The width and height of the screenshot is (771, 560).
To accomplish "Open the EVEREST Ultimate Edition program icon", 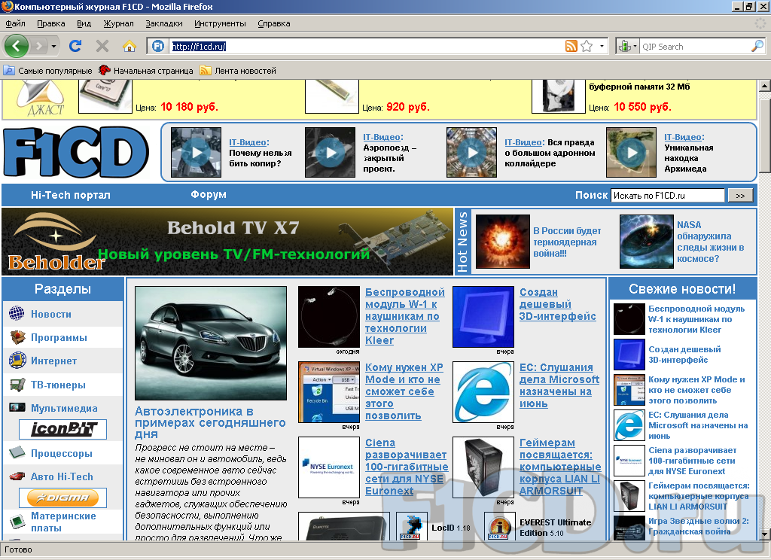I will pos(500,527).
